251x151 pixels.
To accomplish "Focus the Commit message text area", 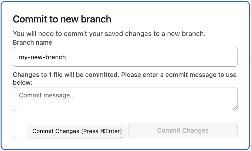I will coord(125,99).
